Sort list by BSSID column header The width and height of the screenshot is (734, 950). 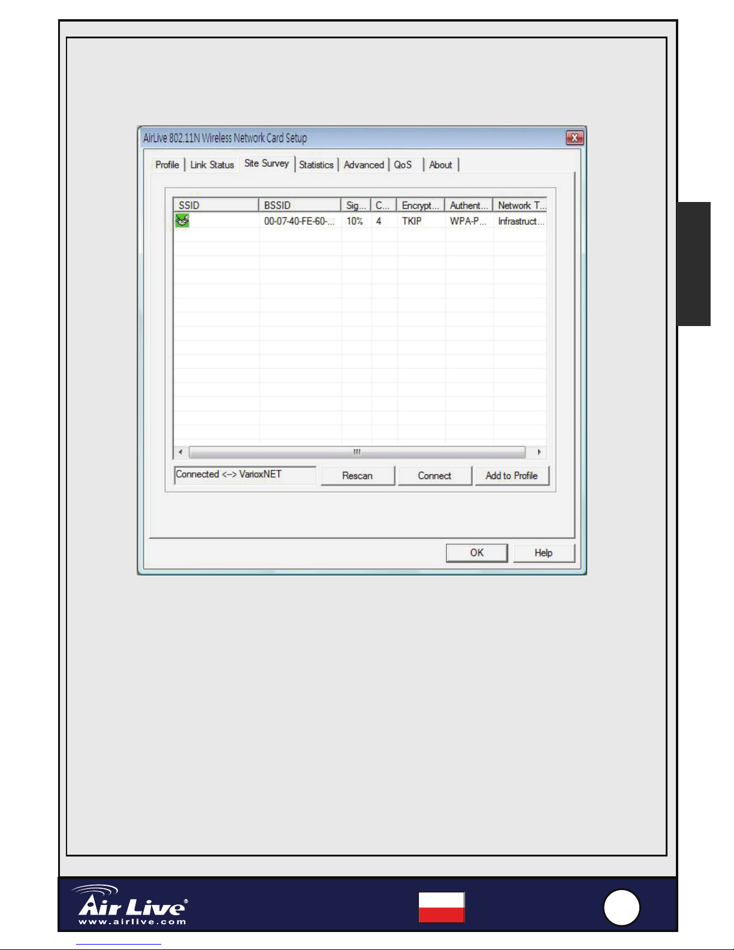pos(300,205)
